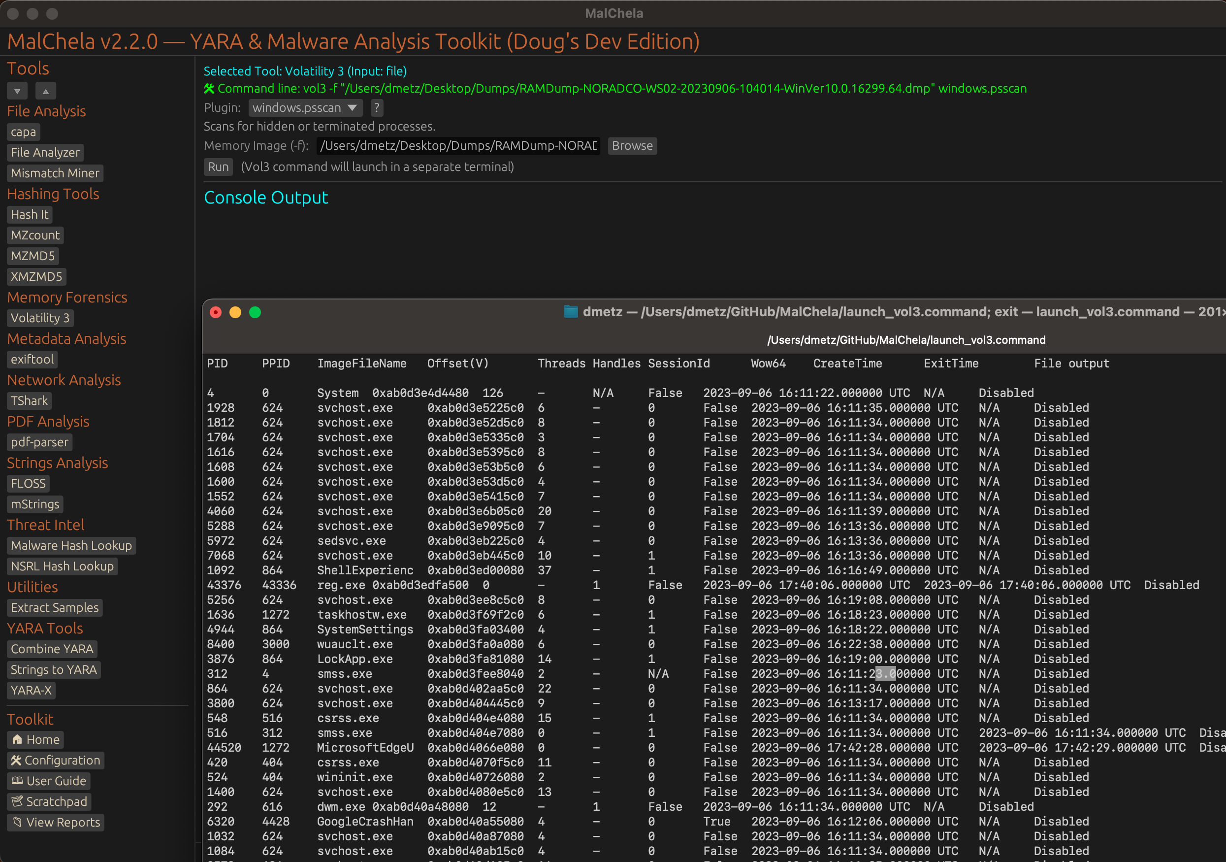Click the Hashing Tools section heading
The width and height of the screenshot is (1226, 862).
pos(53,194)
